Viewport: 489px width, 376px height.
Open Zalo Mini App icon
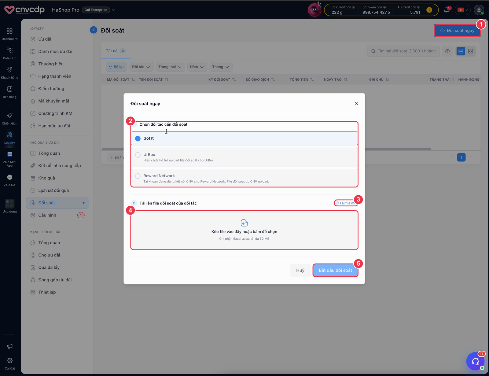(x=9, y=159)
